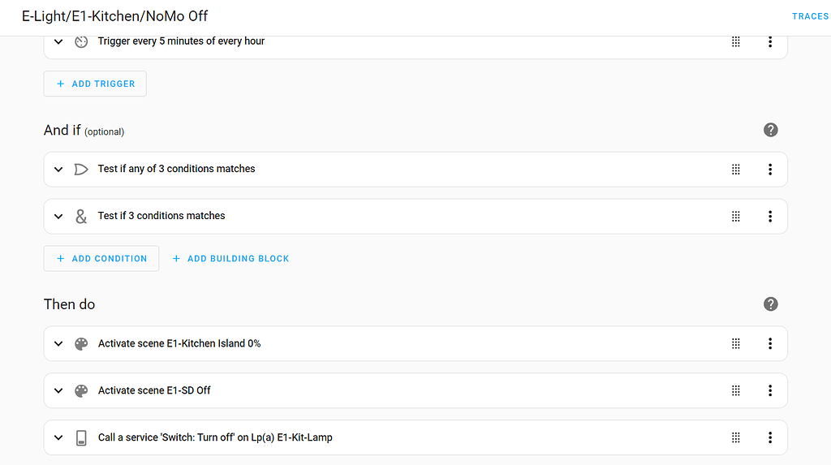Open three-dot menu for the time trigger

(770, 41)
